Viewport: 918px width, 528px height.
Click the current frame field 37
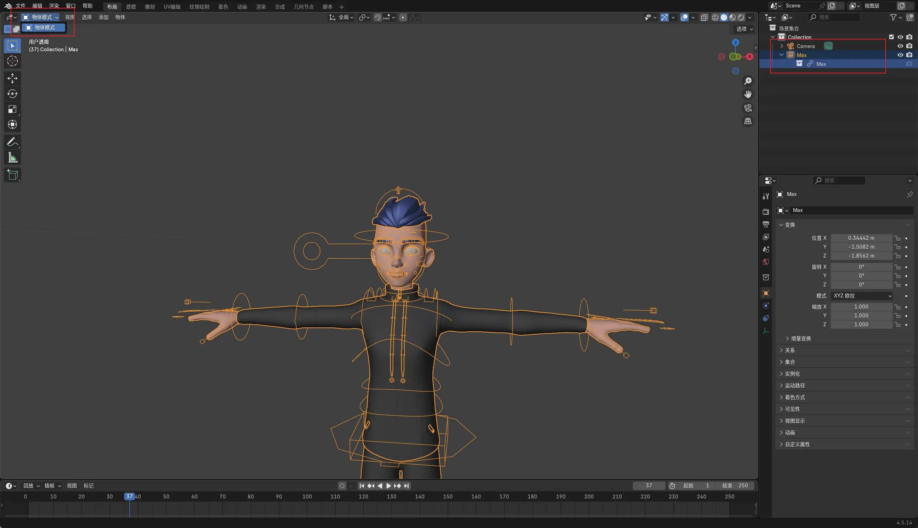(649, 486)
